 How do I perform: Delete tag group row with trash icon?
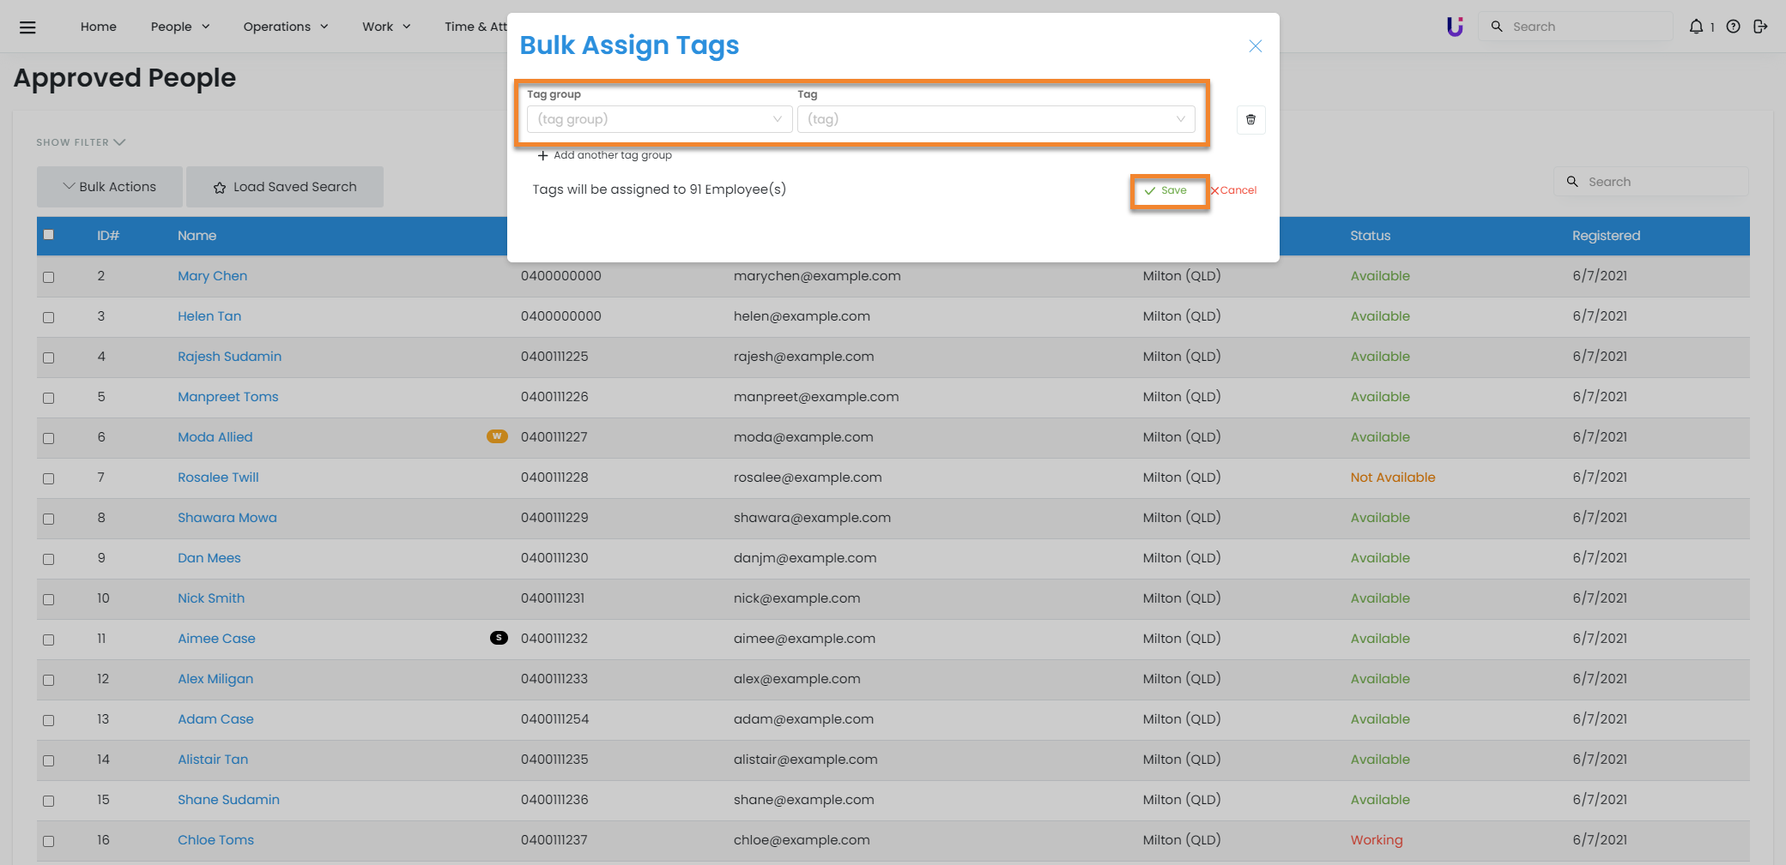point(1250,119)
